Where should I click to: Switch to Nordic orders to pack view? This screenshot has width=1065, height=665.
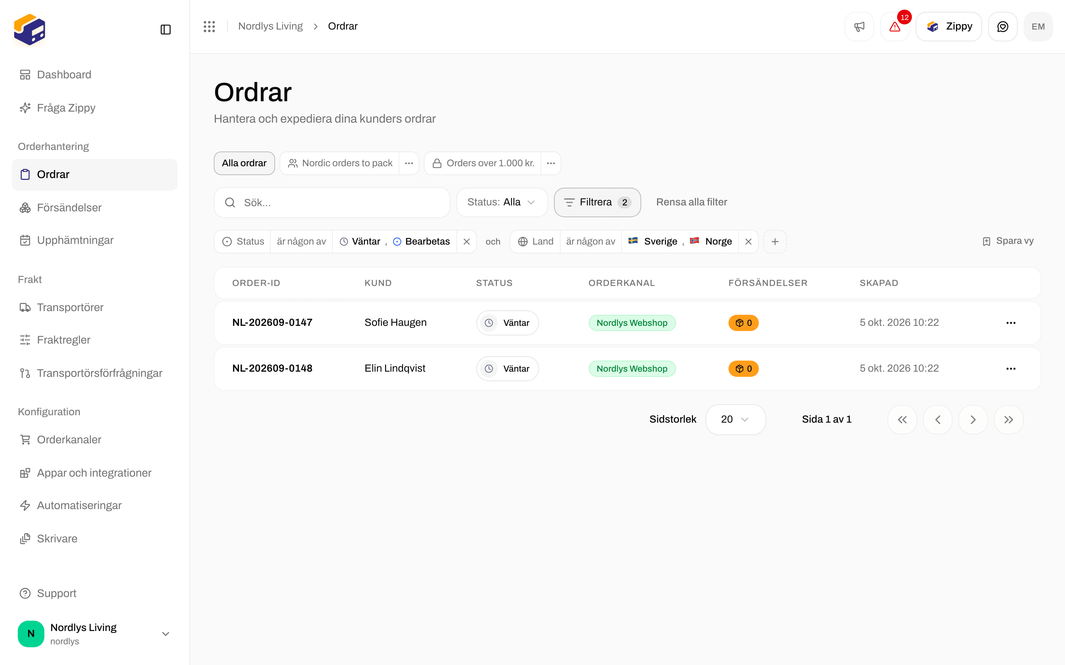tap(340, 163)
